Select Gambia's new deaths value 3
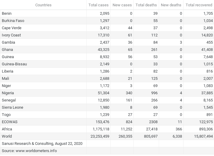Viewport: 214px width, 156px height. tap(181, 42)
